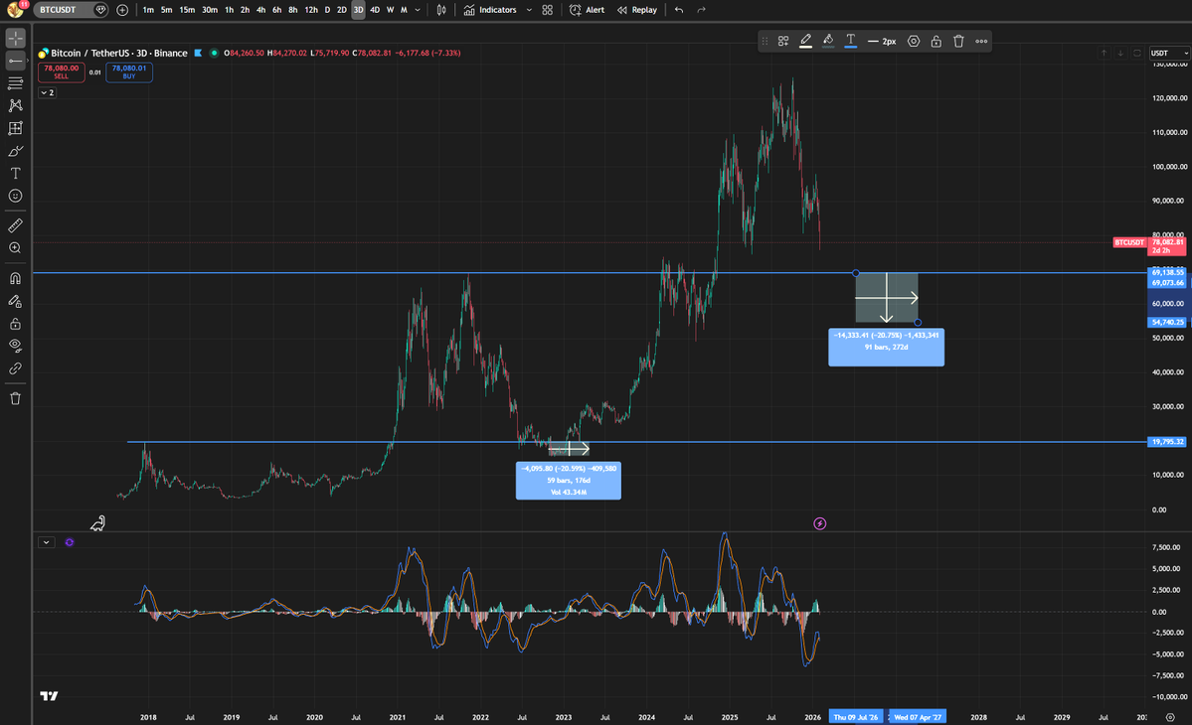The image size is (1192, 725).
Task: Switch to the 4h timeframe
Action: [x=260, y=10]
